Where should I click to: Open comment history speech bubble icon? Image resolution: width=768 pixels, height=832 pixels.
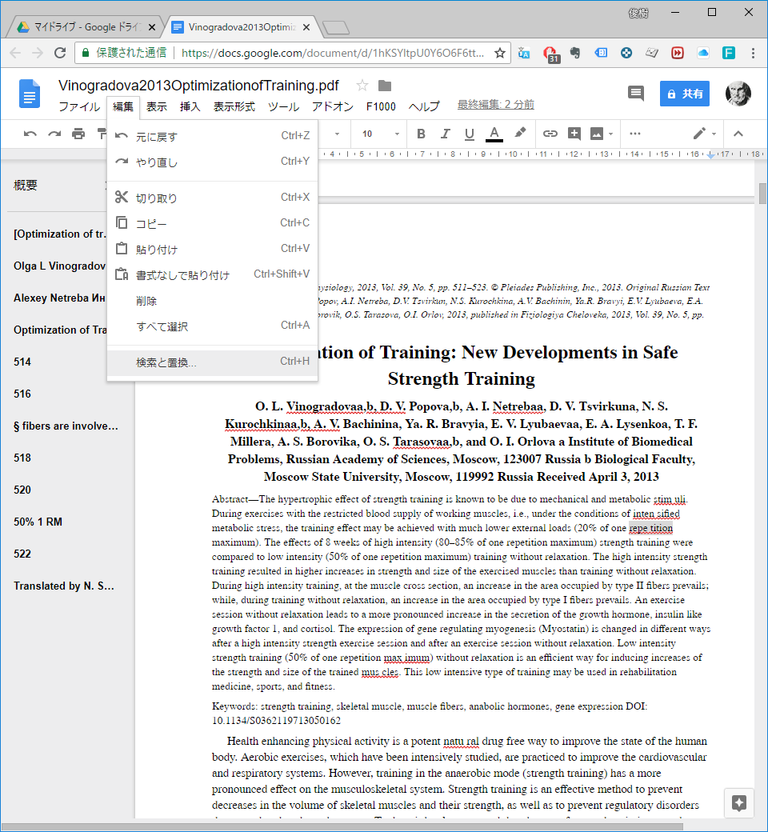point(636,94)
